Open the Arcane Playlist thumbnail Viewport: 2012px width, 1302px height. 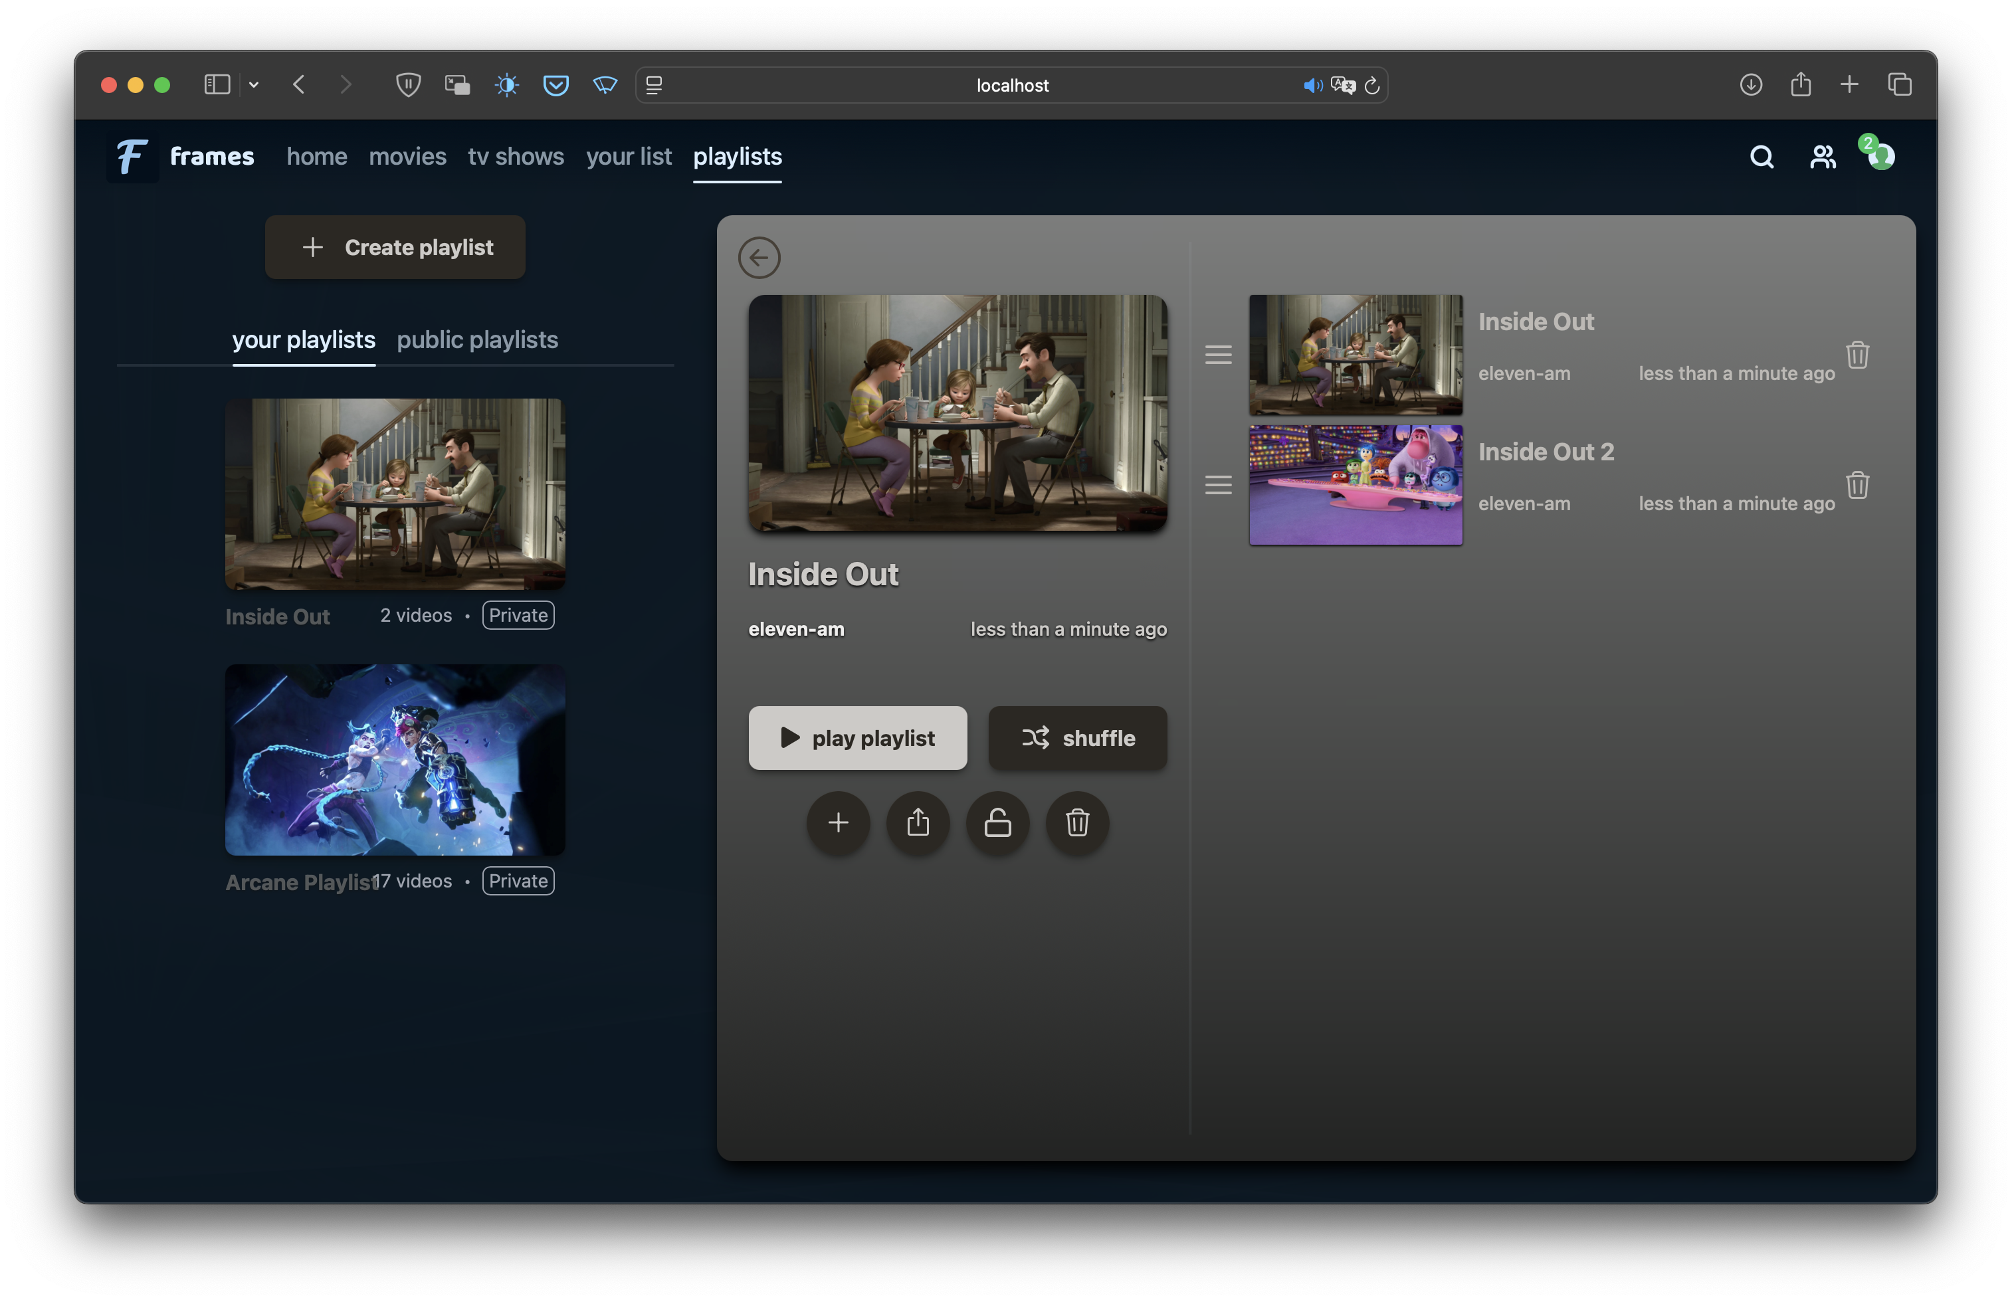tap(395, 759)
